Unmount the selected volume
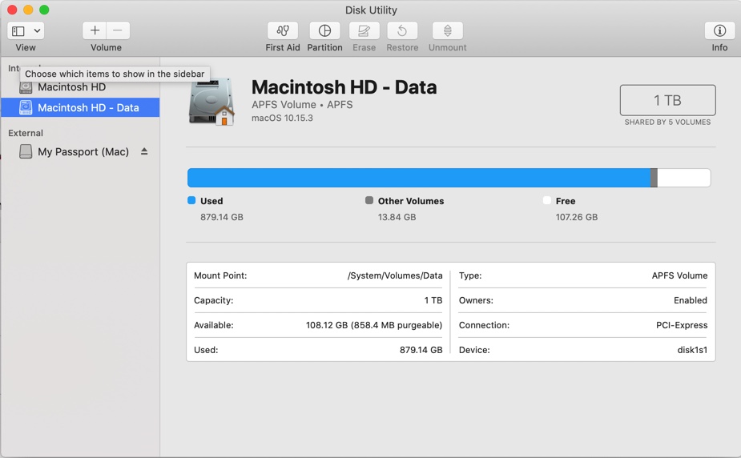The width and height of the screenshot is (741, 458). point(447,30)
